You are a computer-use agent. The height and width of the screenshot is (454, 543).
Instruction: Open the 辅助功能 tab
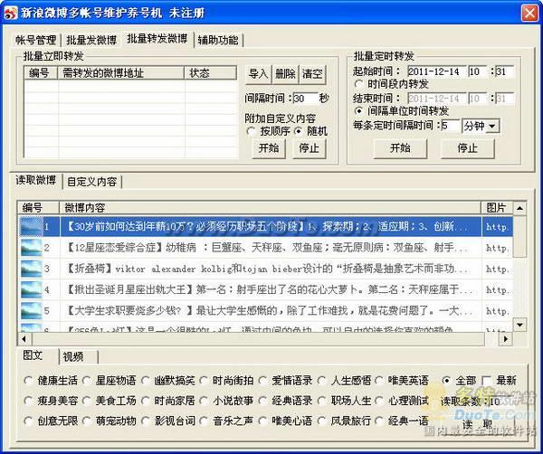(x=218, y=40)
